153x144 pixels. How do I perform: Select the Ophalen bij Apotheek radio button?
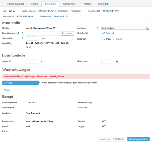click(x=104, y=33)
